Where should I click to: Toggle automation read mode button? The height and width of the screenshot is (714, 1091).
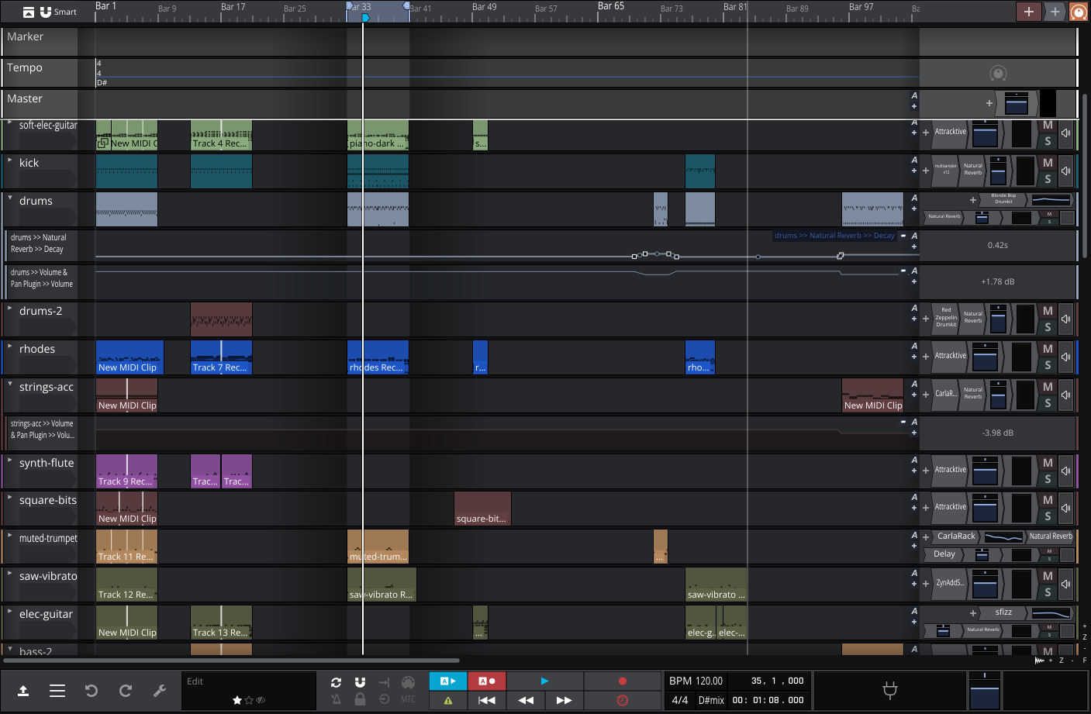tap(448, 681)
